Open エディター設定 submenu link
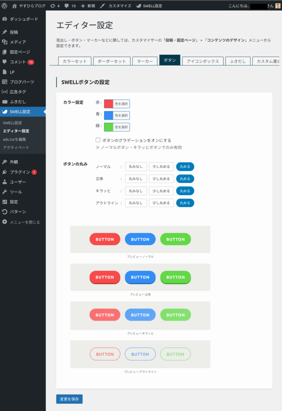282x411 pixels. (x=16, y=131)
